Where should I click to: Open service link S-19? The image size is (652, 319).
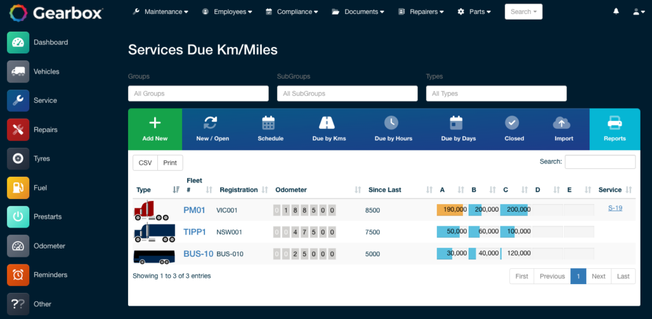tap(615, 208)
